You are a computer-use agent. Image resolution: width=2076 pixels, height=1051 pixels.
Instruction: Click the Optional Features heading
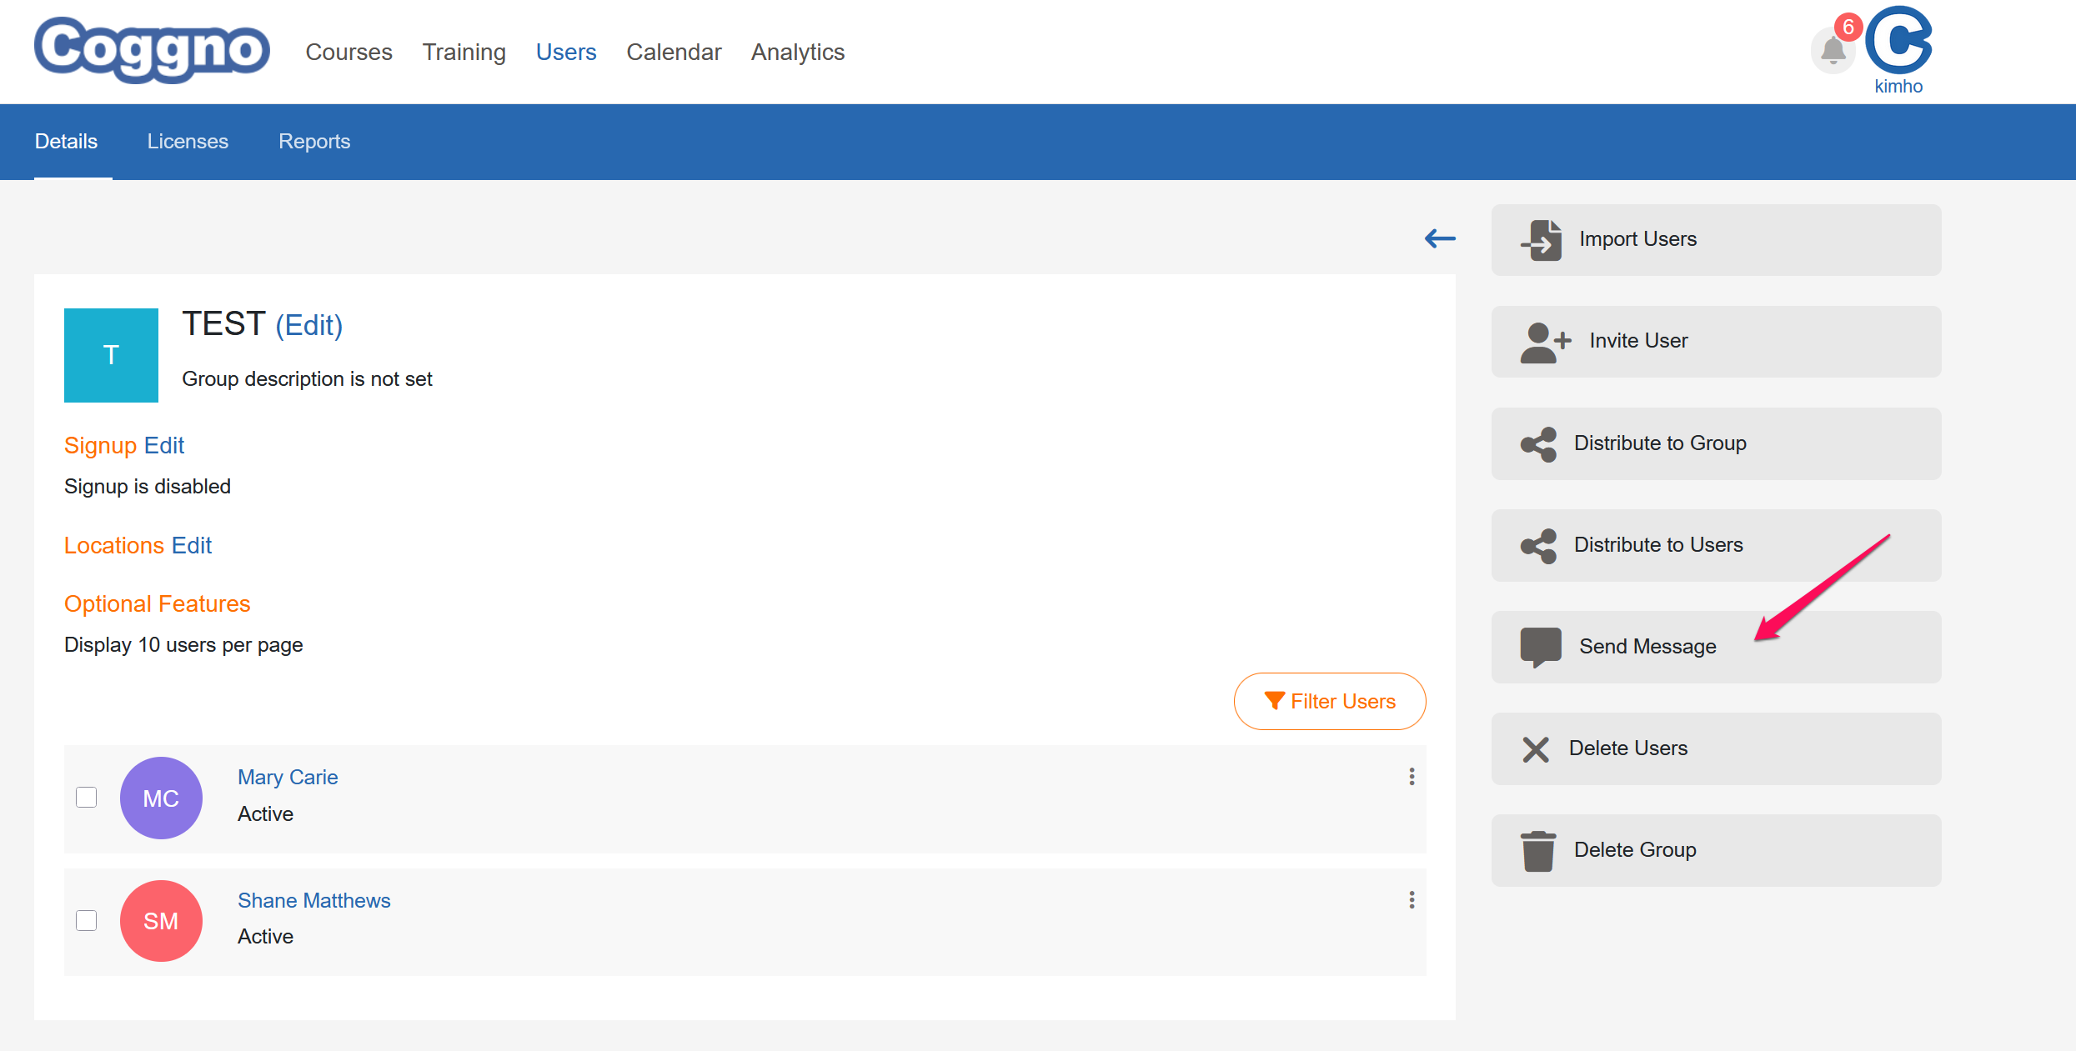pyautogui.click(x=158, y=603)
